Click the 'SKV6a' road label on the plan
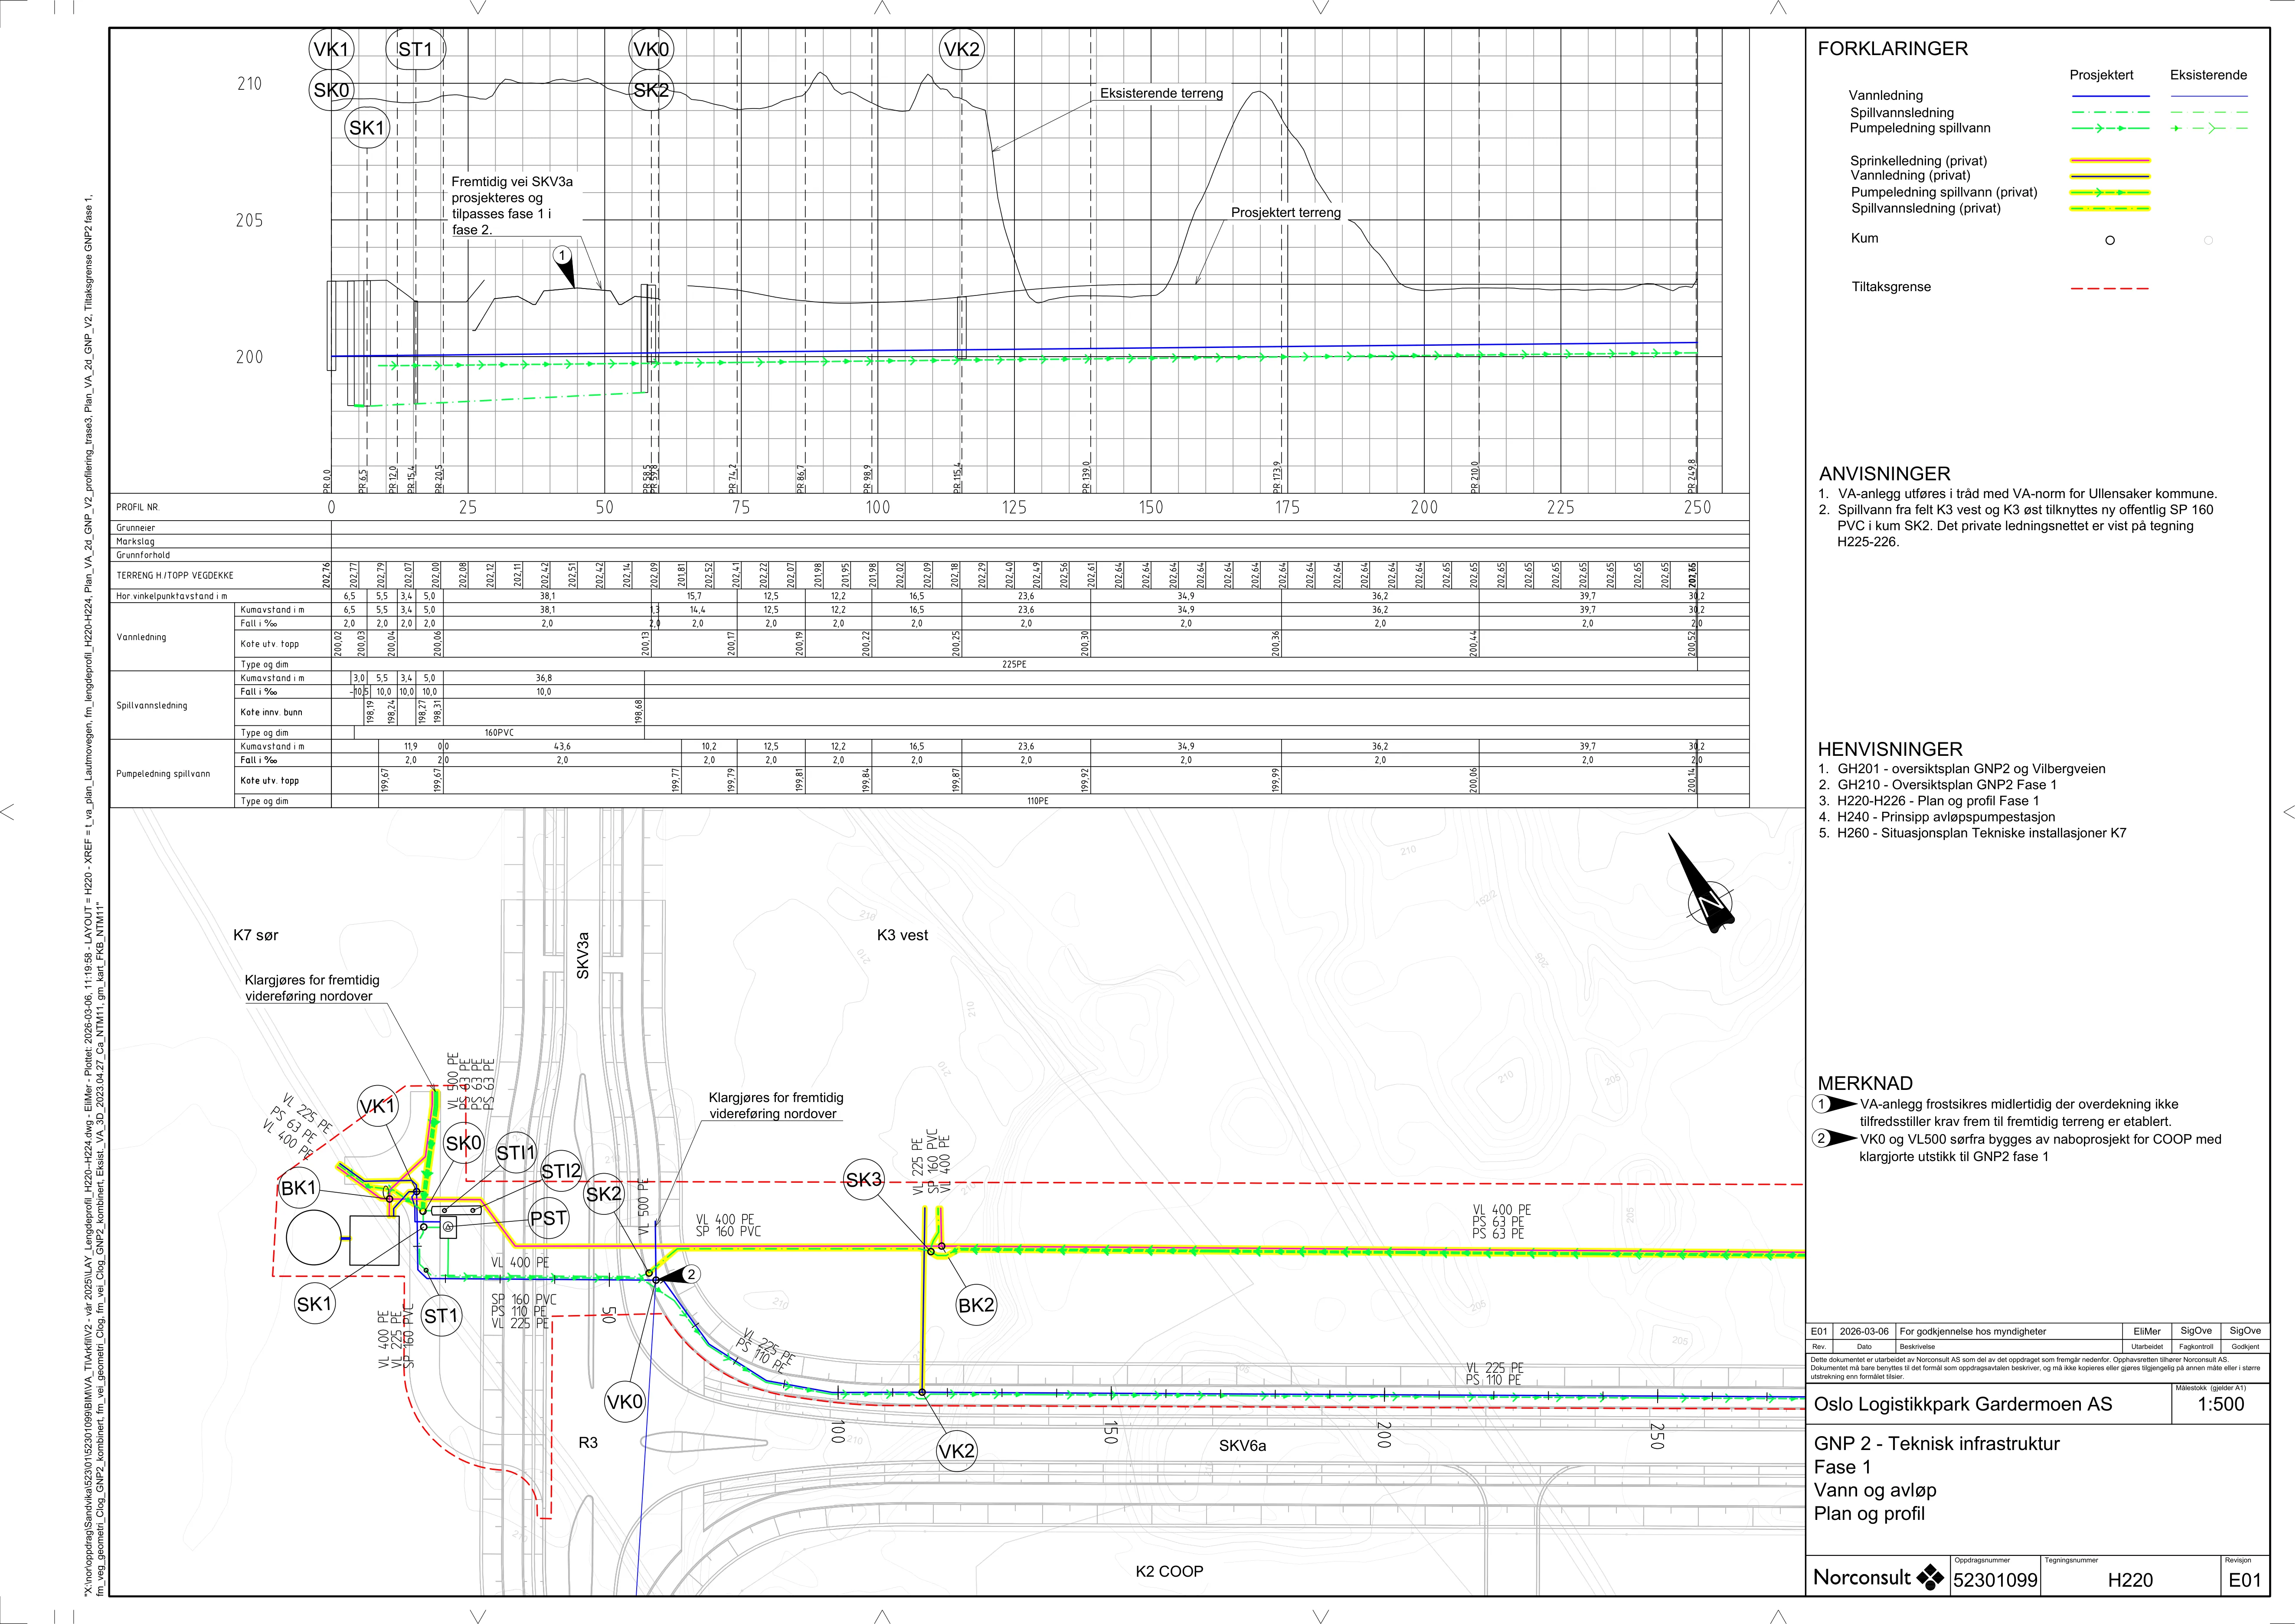This screenshot has height=1624, width=2296. pyautogui.click(x=1242, y=1446)
